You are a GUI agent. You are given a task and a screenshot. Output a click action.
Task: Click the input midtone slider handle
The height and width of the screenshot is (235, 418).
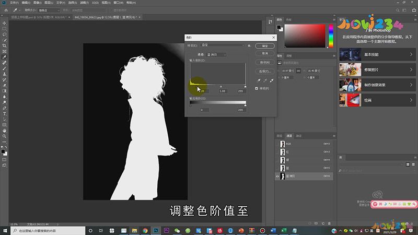[220, 87]
